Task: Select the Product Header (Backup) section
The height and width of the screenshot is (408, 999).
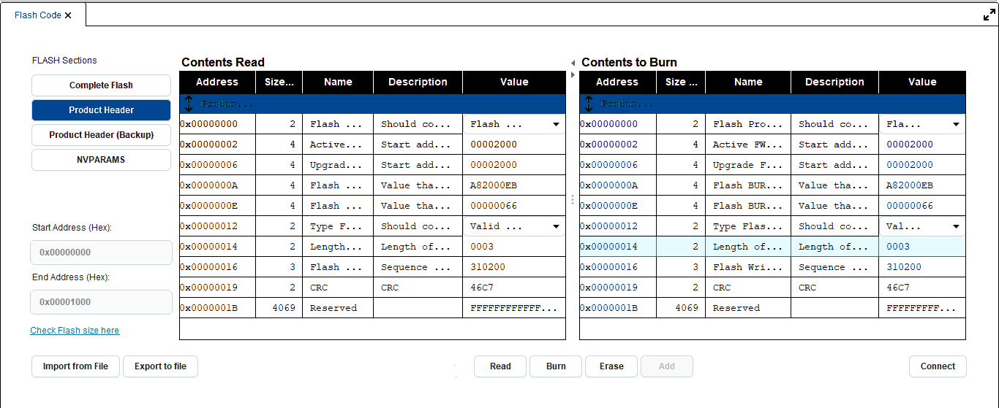Action: [101, 135]
